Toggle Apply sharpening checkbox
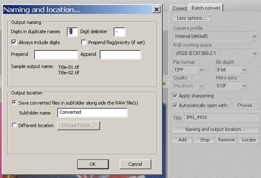The width and height of the screenshot is (261, 178). 175,96
